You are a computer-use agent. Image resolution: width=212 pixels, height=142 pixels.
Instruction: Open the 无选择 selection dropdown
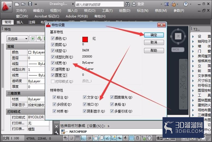coord(17,39)
